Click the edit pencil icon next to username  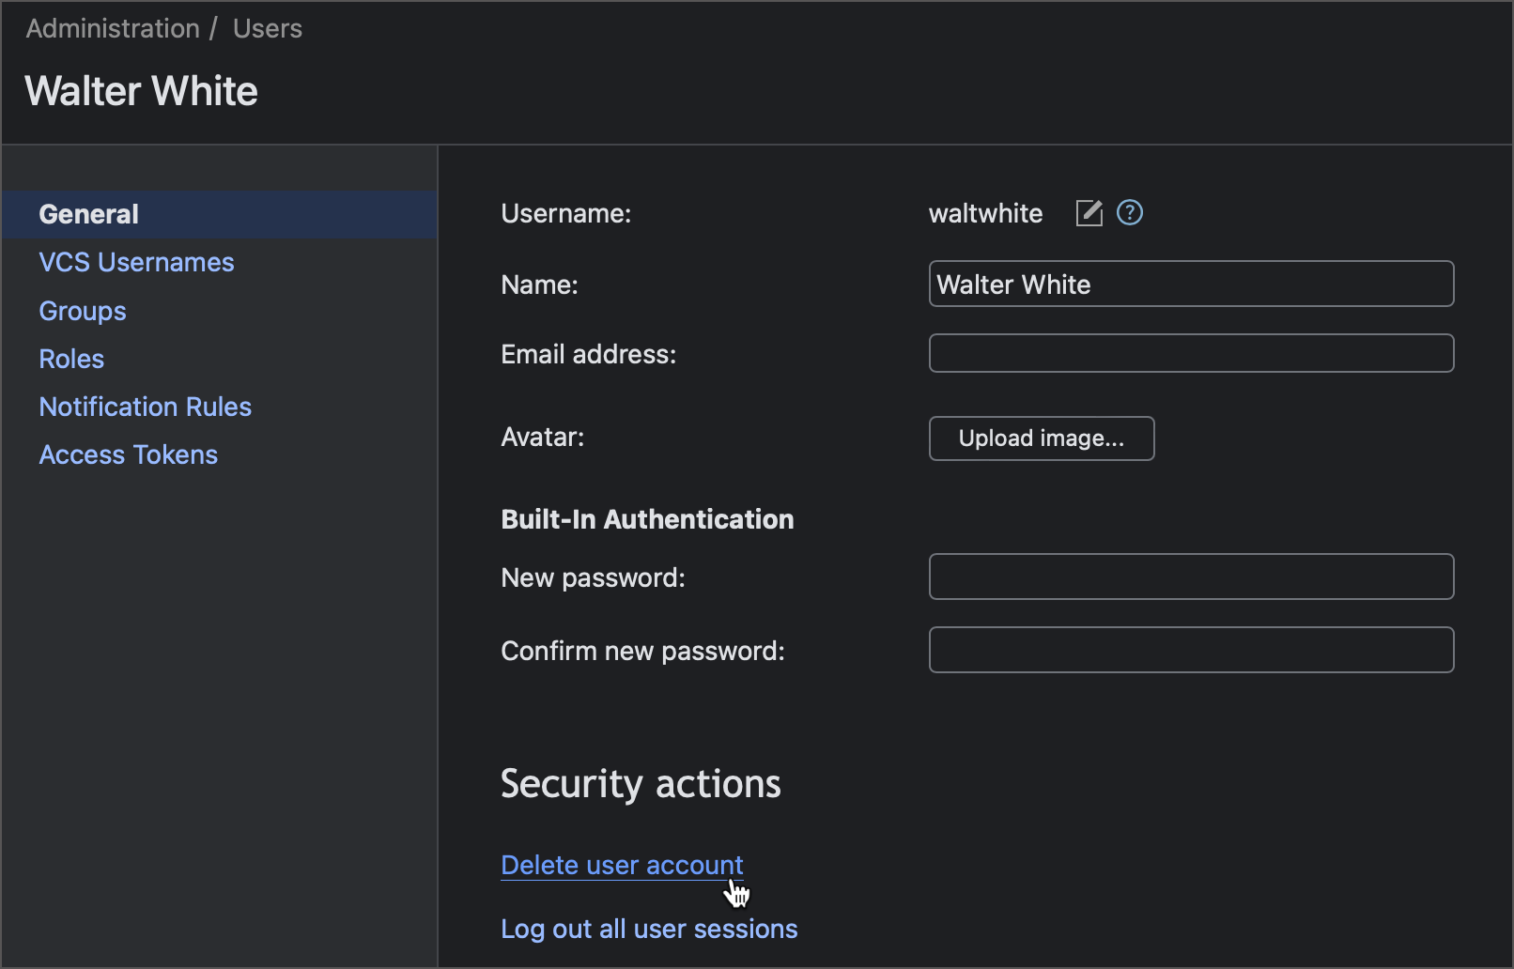pyautogui.click(x=1088, y=213)
